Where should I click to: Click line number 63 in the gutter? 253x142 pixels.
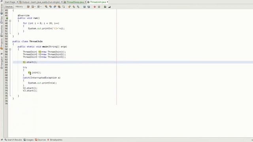6,62
